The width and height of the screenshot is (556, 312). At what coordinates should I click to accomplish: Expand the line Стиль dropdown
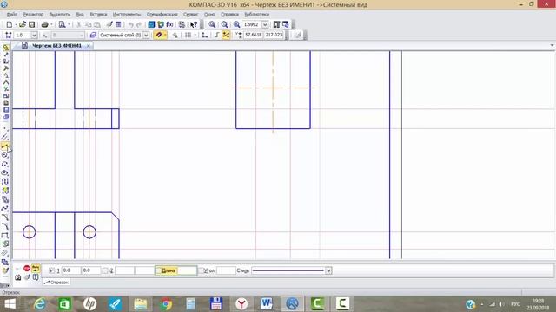pyautogui.click(x=328, y=270)
